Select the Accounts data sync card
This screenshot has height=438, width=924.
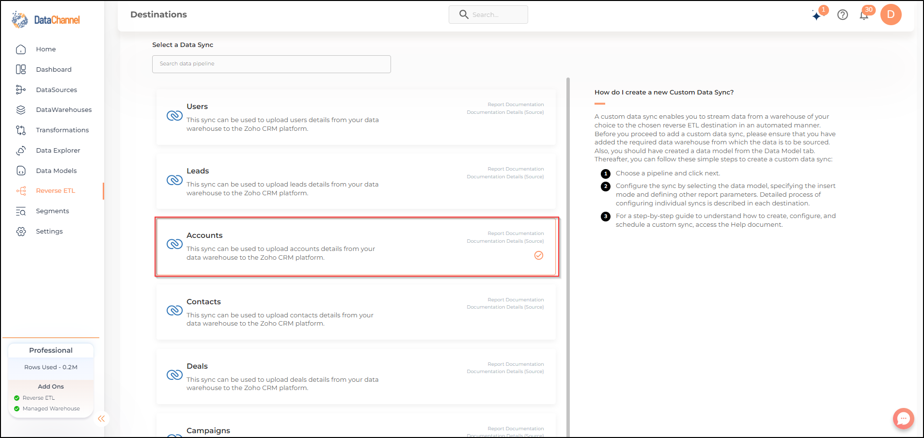click(356, 247)
